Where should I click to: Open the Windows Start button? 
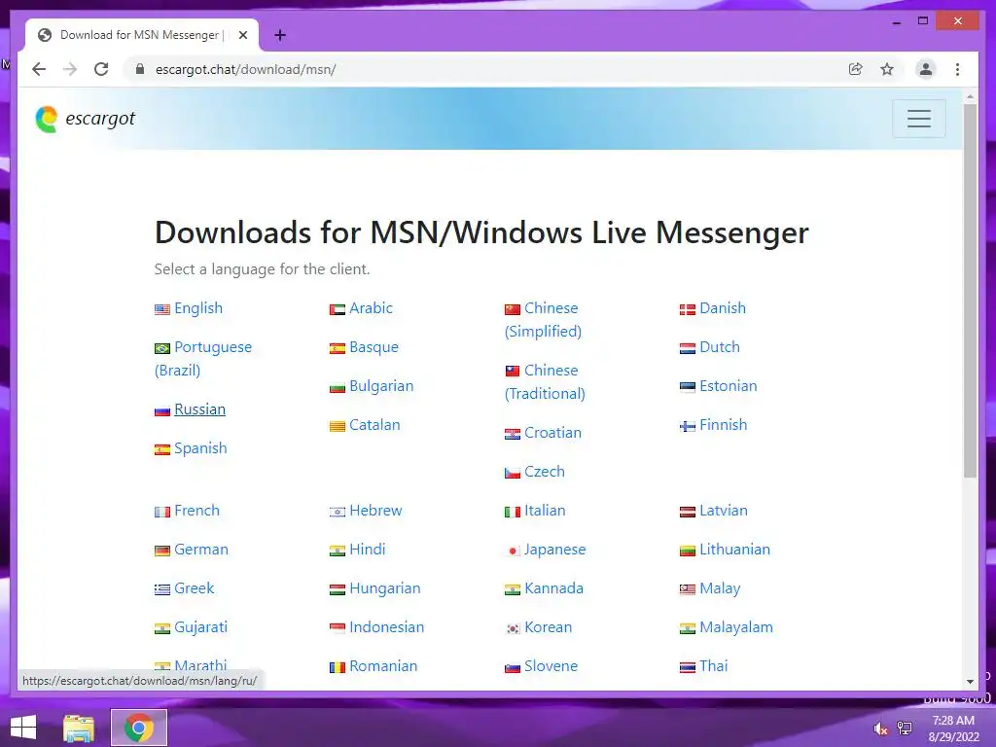23,728
